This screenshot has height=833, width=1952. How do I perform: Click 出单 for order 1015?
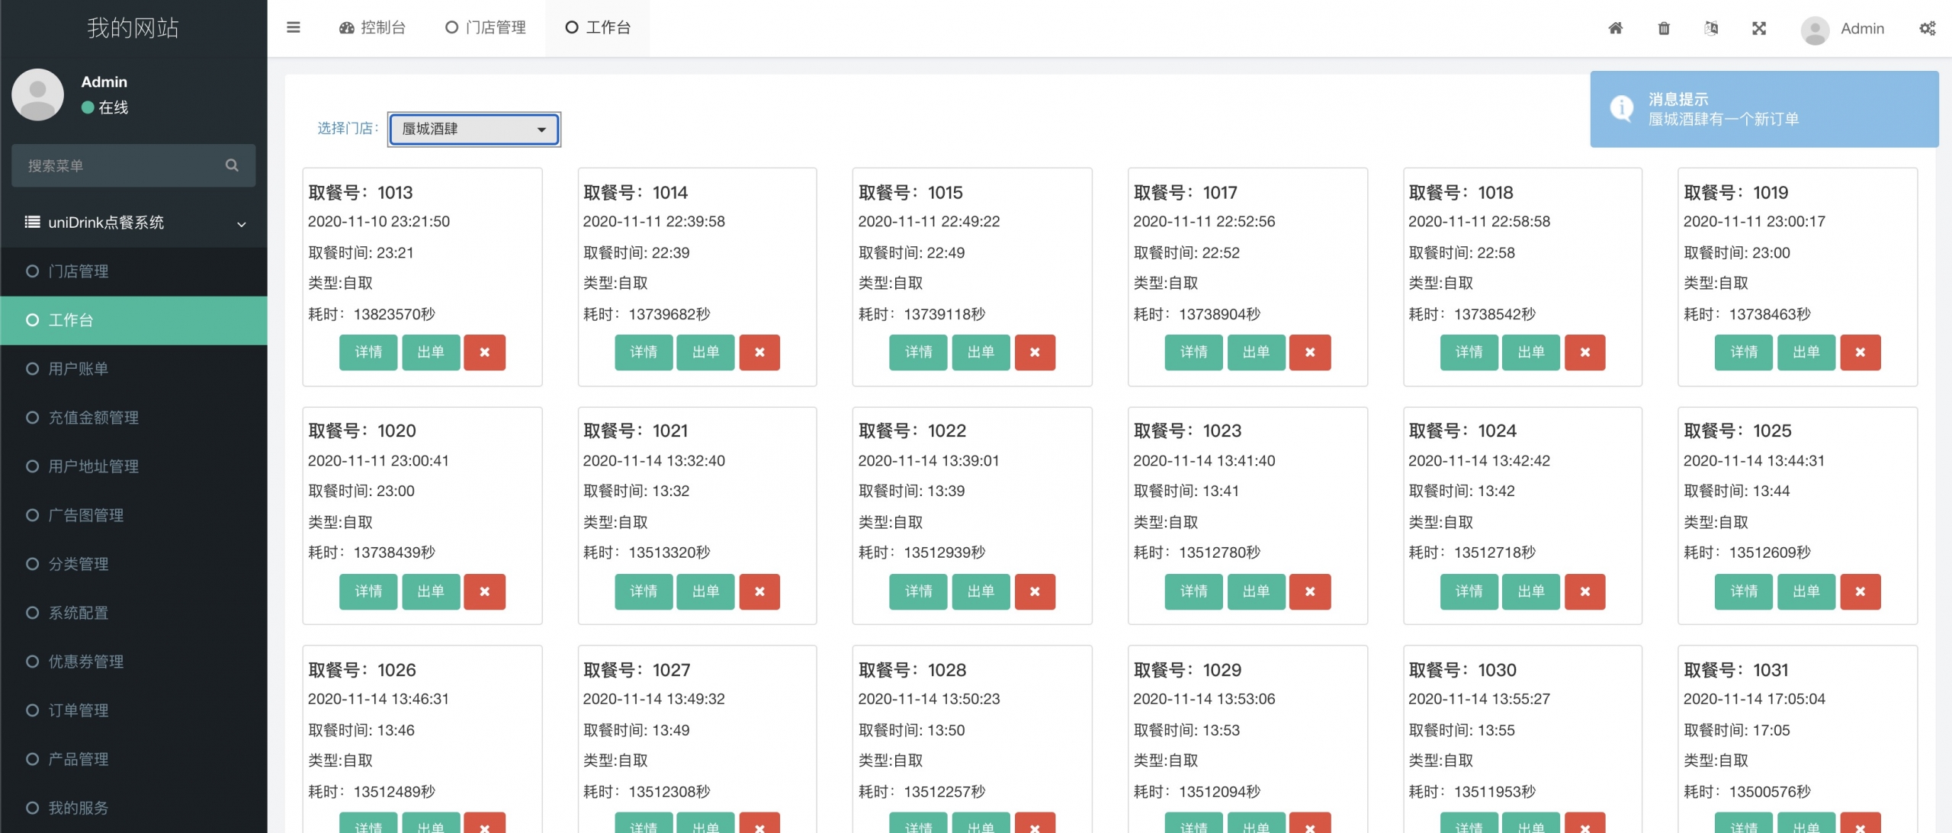tap(981, 352)
